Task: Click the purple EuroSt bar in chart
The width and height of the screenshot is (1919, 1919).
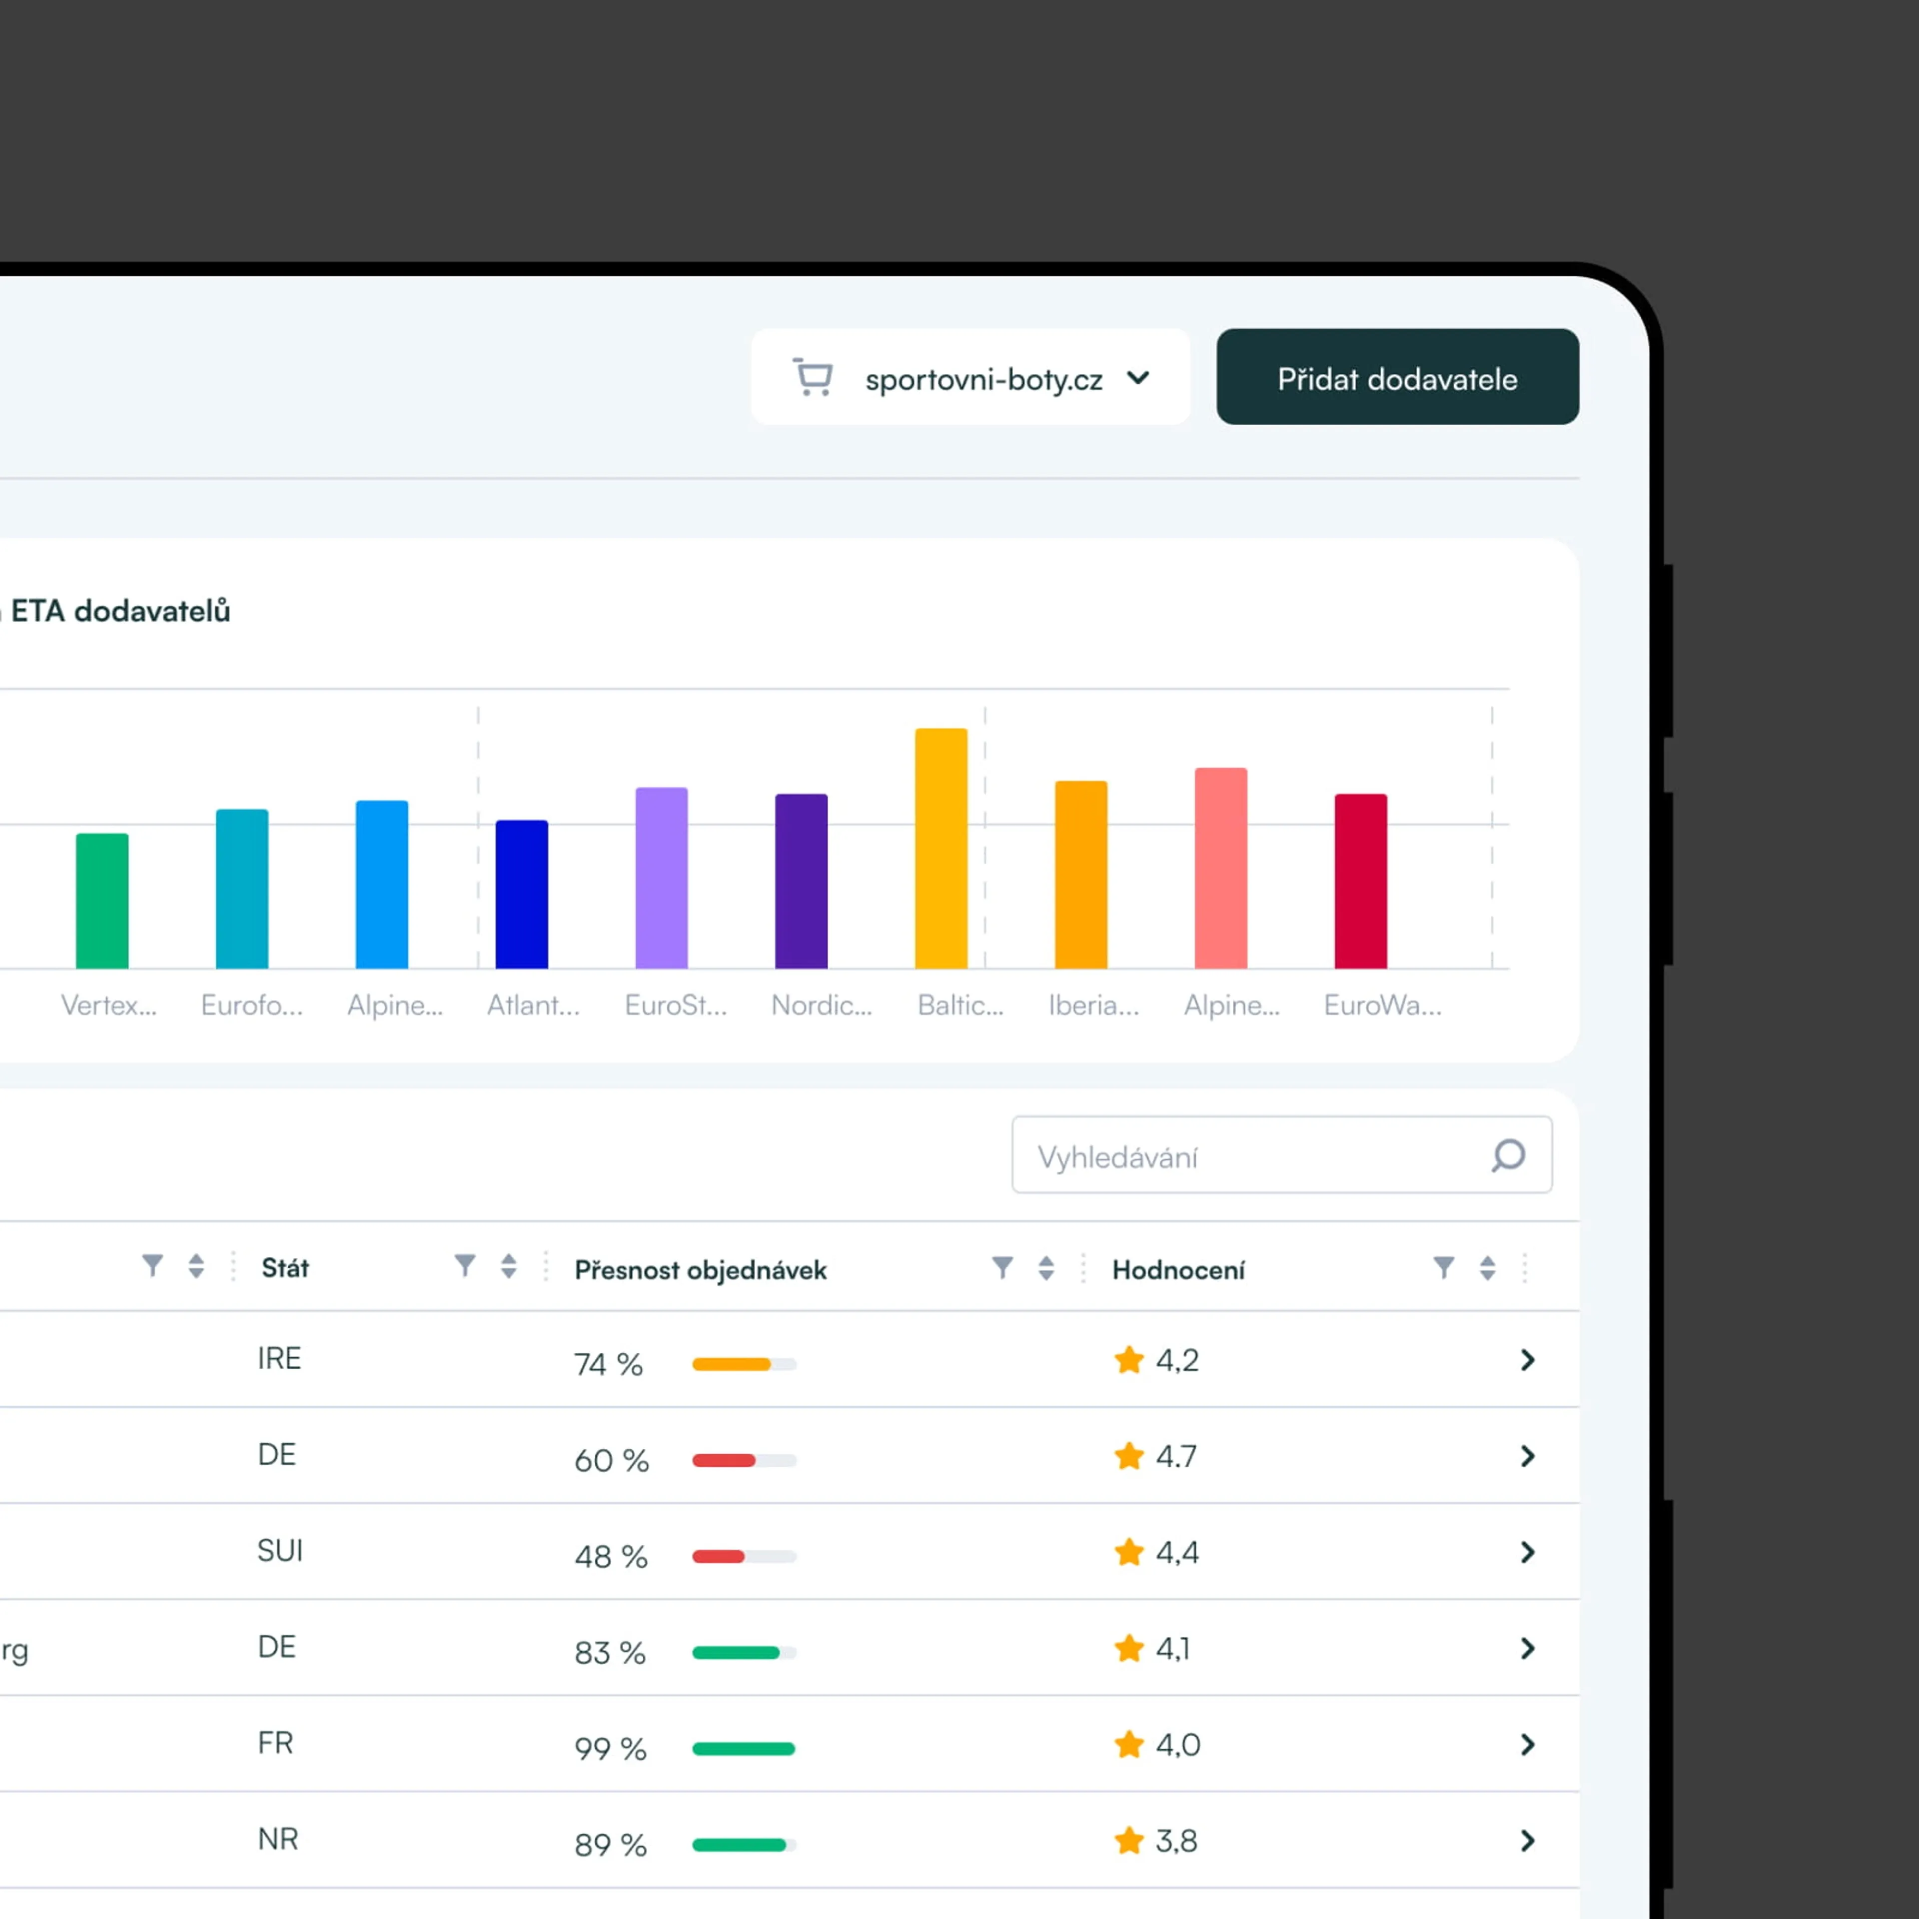Action: click(x=662, y=878)
